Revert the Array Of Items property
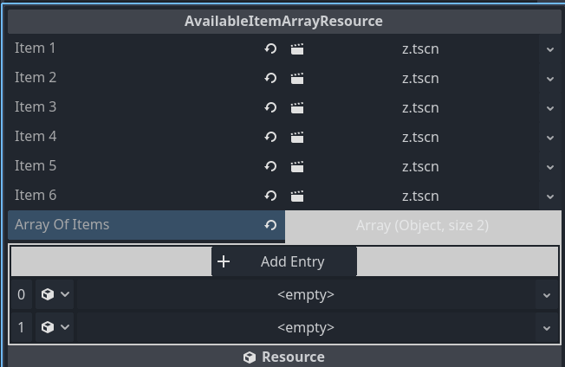The width and height of the screenshot is (565, 367). point(270,225)
